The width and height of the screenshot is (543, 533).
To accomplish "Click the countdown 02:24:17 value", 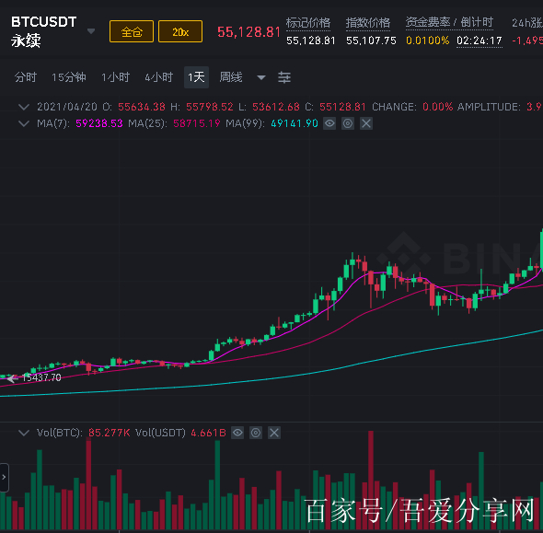I will pos(479,41).
